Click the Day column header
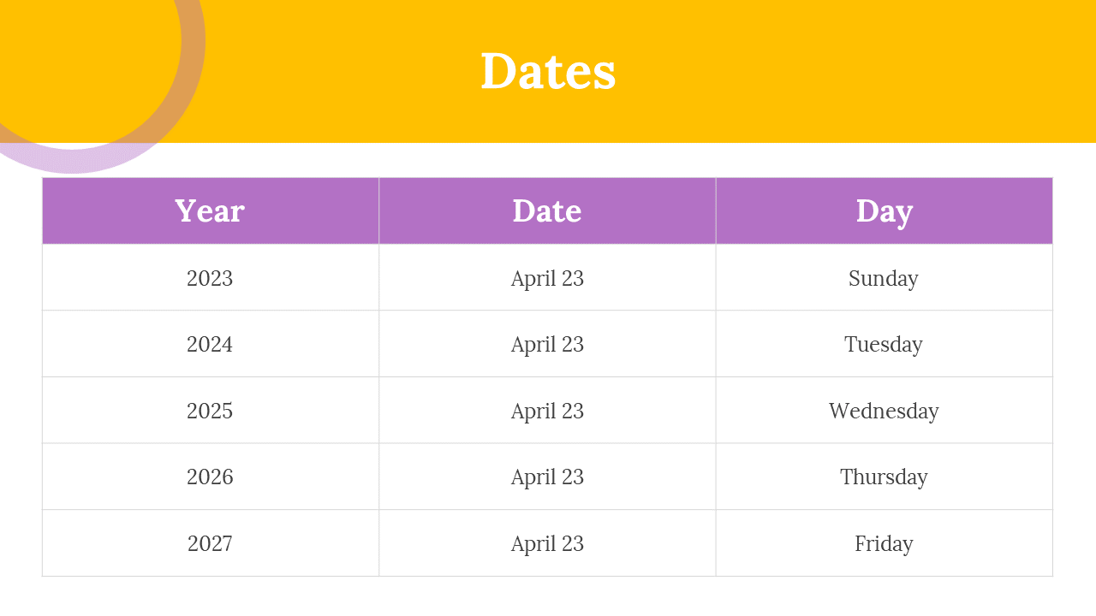The image size is (1096, 616). (x=885, y=210)
